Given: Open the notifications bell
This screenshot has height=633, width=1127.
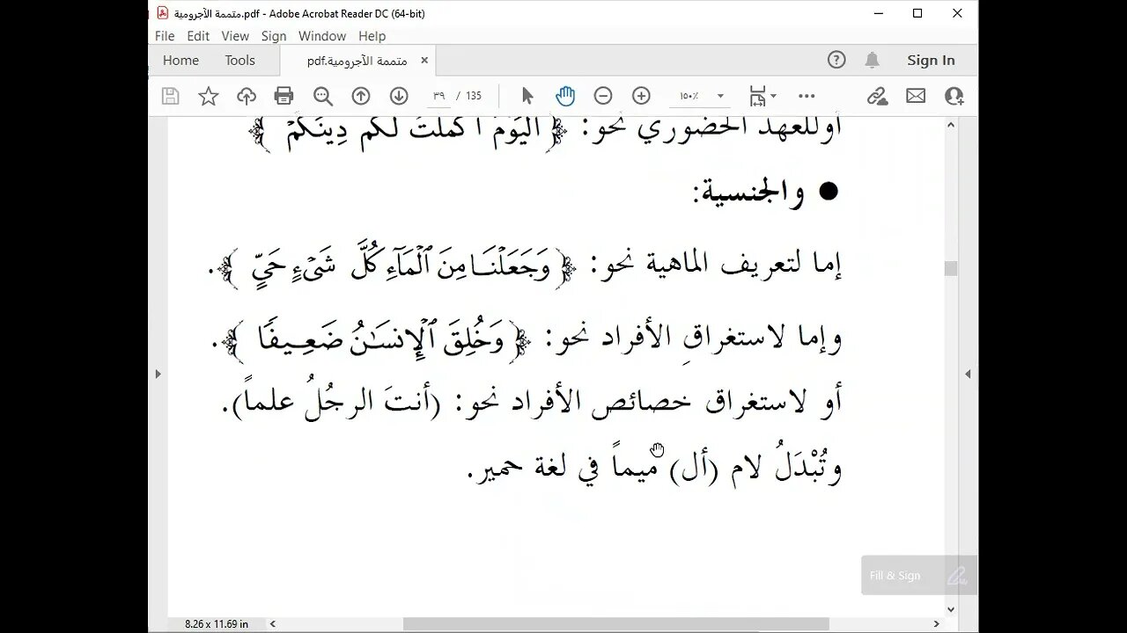Looking at the screenshot, I should [x=872, y=60].
